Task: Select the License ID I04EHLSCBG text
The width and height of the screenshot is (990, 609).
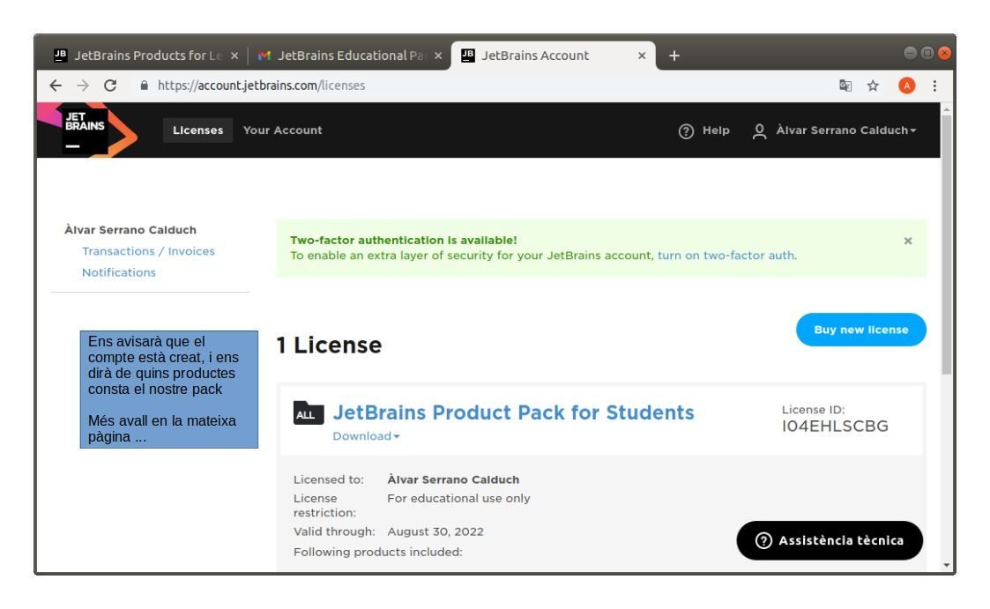Action: [x=836, y=427]
